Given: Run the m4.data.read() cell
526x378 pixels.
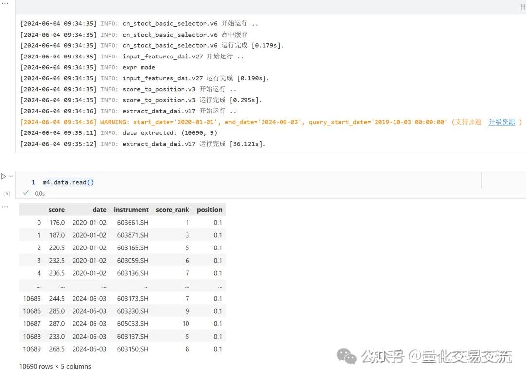Looking at the screenshot, I should 3,176.
